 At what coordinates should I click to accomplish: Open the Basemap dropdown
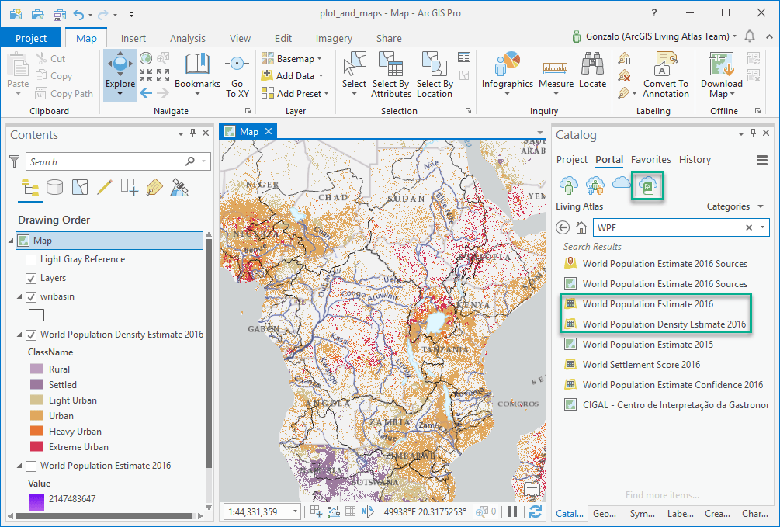(x=295, y=59)
